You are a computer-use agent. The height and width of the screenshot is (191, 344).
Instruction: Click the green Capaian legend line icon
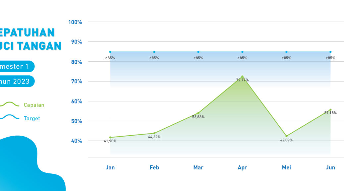click(9, 105)
